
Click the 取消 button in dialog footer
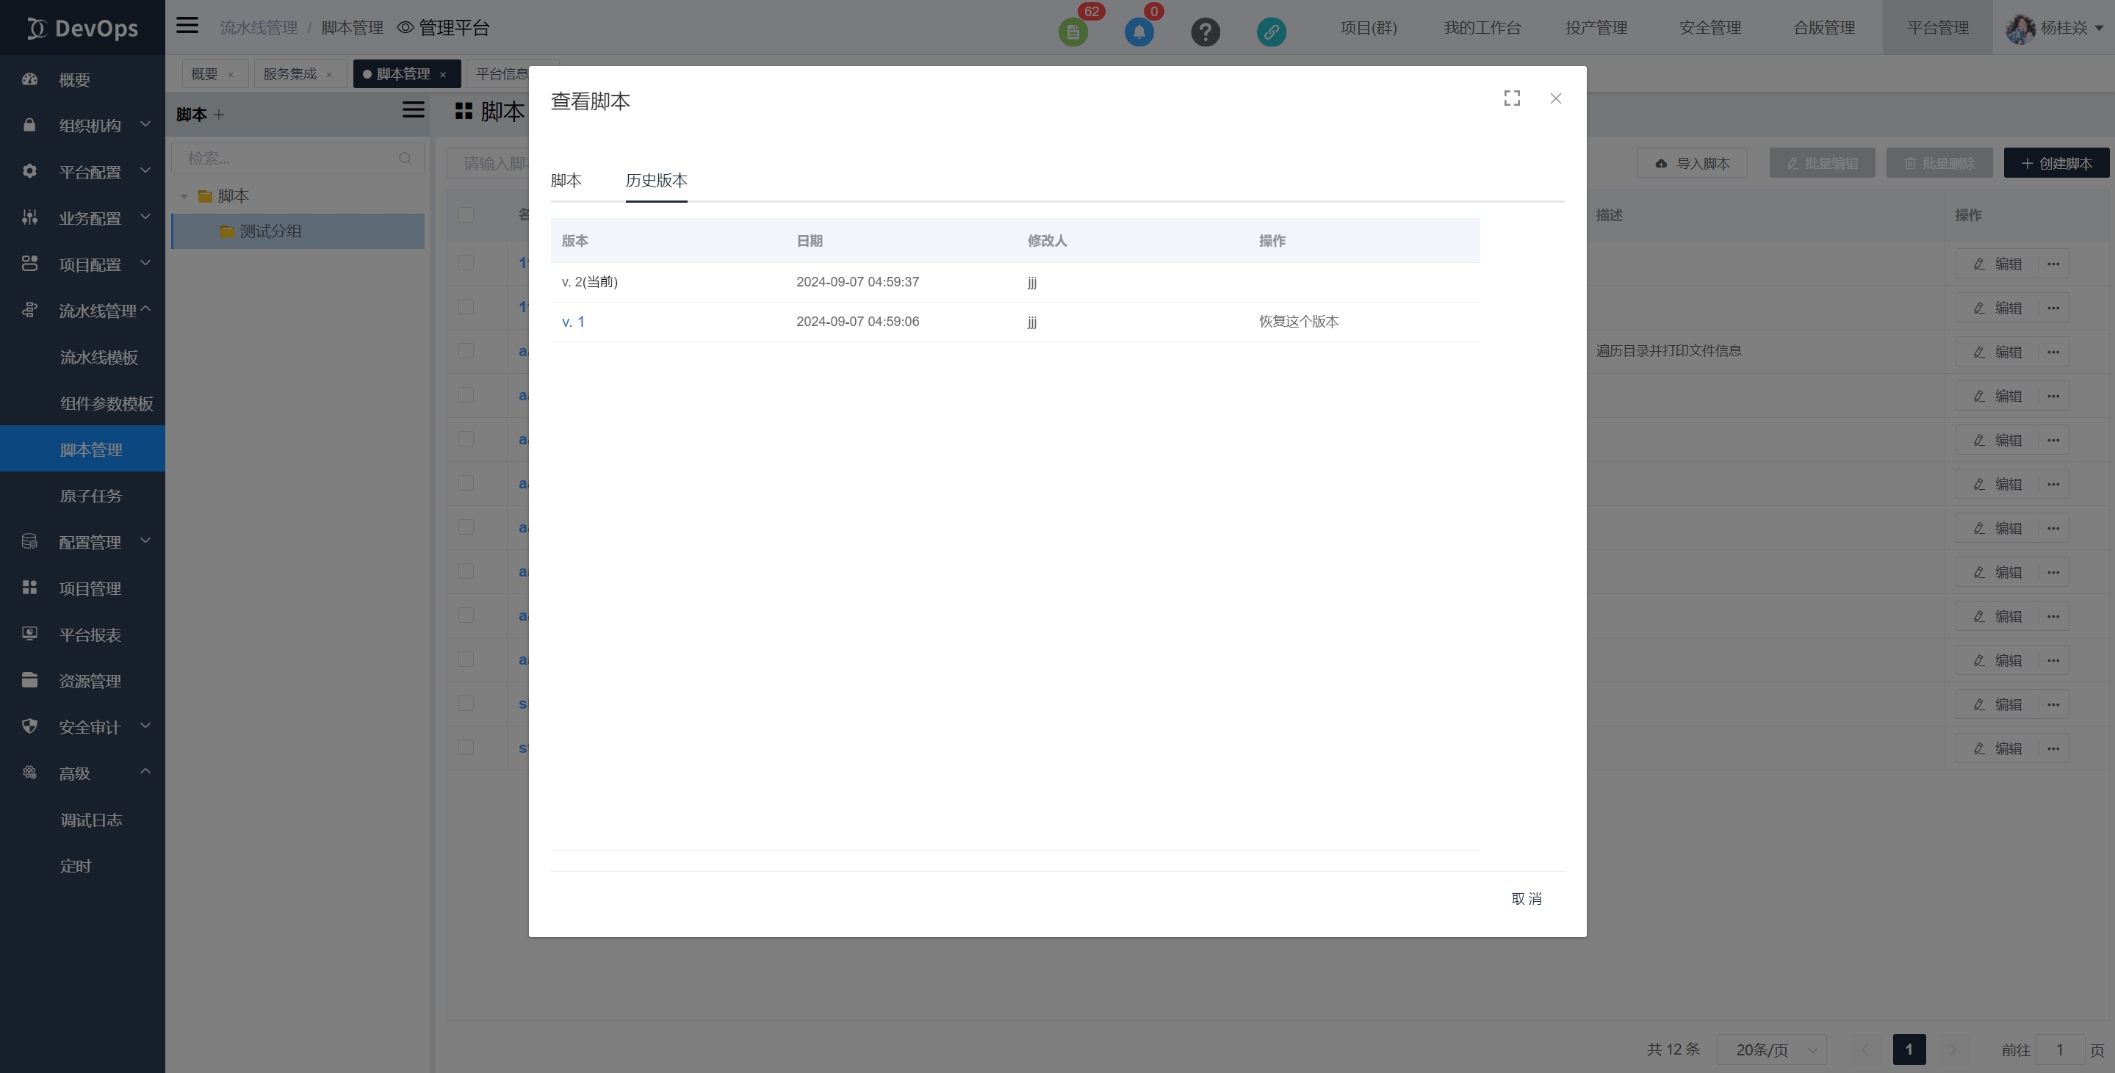[x=1526, y=899]
